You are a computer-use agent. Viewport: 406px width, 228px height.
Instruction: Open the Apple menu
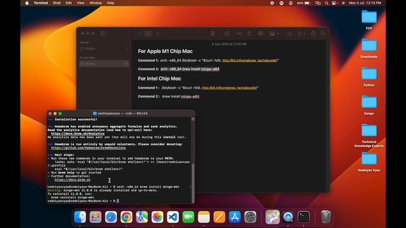27,3
